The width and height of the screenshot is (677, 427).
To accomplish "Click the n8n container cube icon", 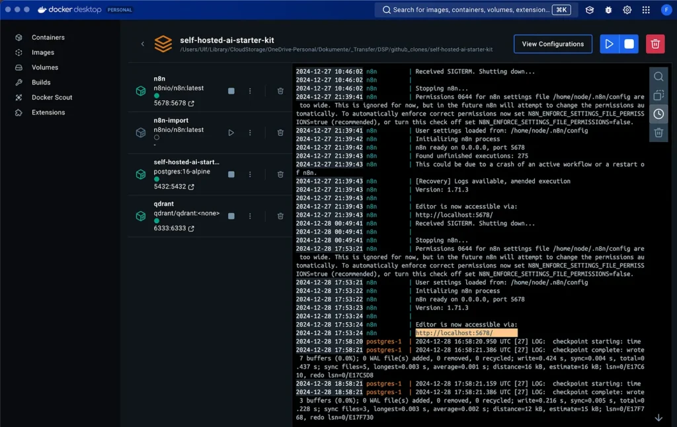I will (141, 91).
